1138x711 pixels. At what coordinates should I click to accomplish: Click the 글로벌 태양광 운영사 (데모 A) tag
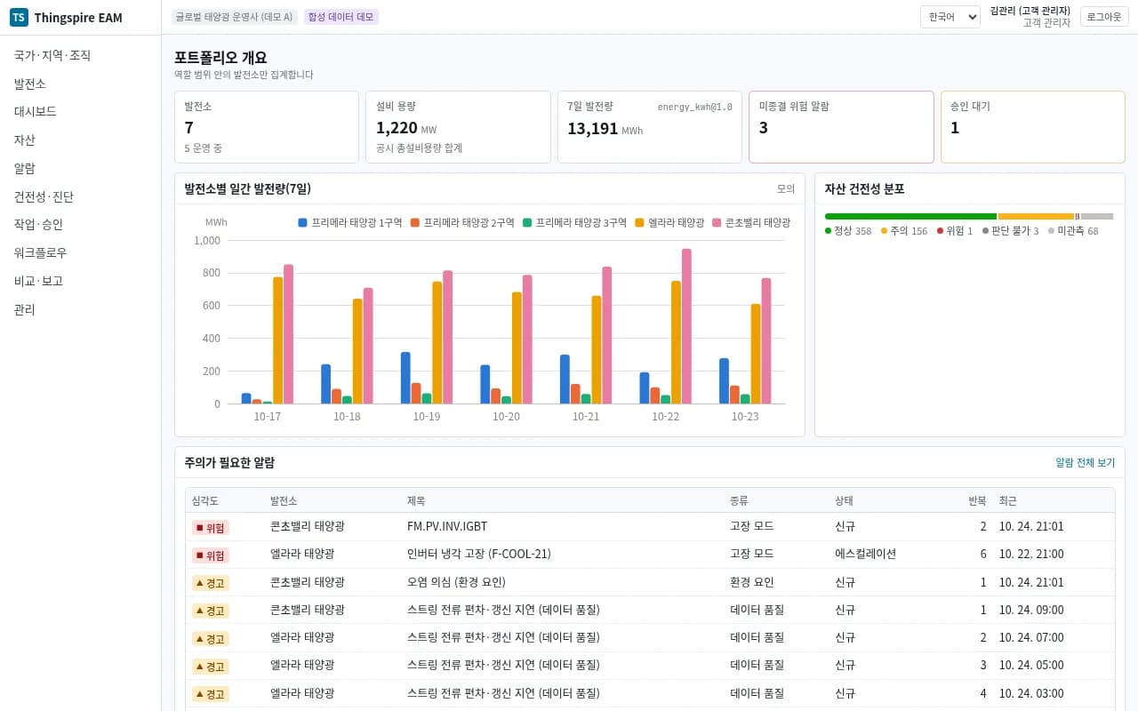pos(235,17)
